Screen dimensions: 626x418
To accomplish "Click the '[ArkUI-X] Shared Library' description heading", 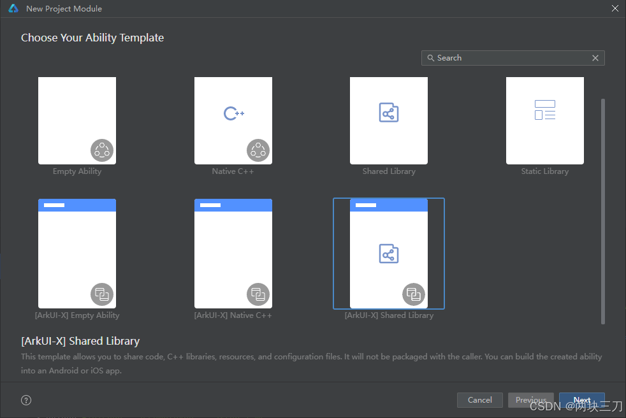I will tap(80, 341).
